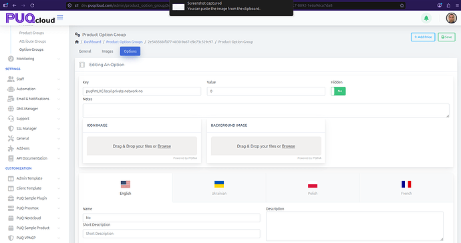Switch to the General tab
The image size is (461, 243).
(85, 51)
